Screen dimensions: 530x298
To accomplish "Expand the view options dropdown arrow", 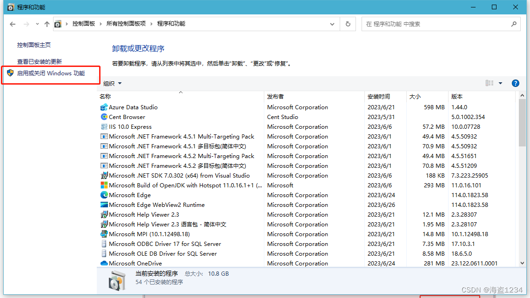I will [500, 83].
